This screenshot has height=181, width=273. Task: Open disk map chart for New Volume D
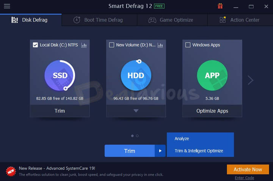point(160,45)
